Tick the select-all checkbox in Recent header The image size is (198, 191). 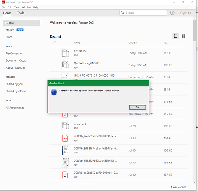[55, 43]
